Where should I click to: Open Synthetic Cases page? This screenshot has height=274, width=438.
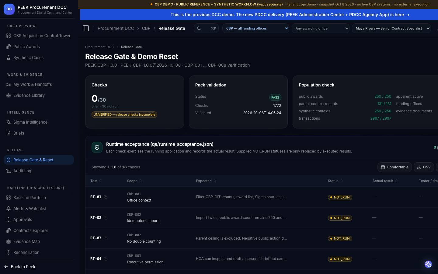tap(39, 58)
